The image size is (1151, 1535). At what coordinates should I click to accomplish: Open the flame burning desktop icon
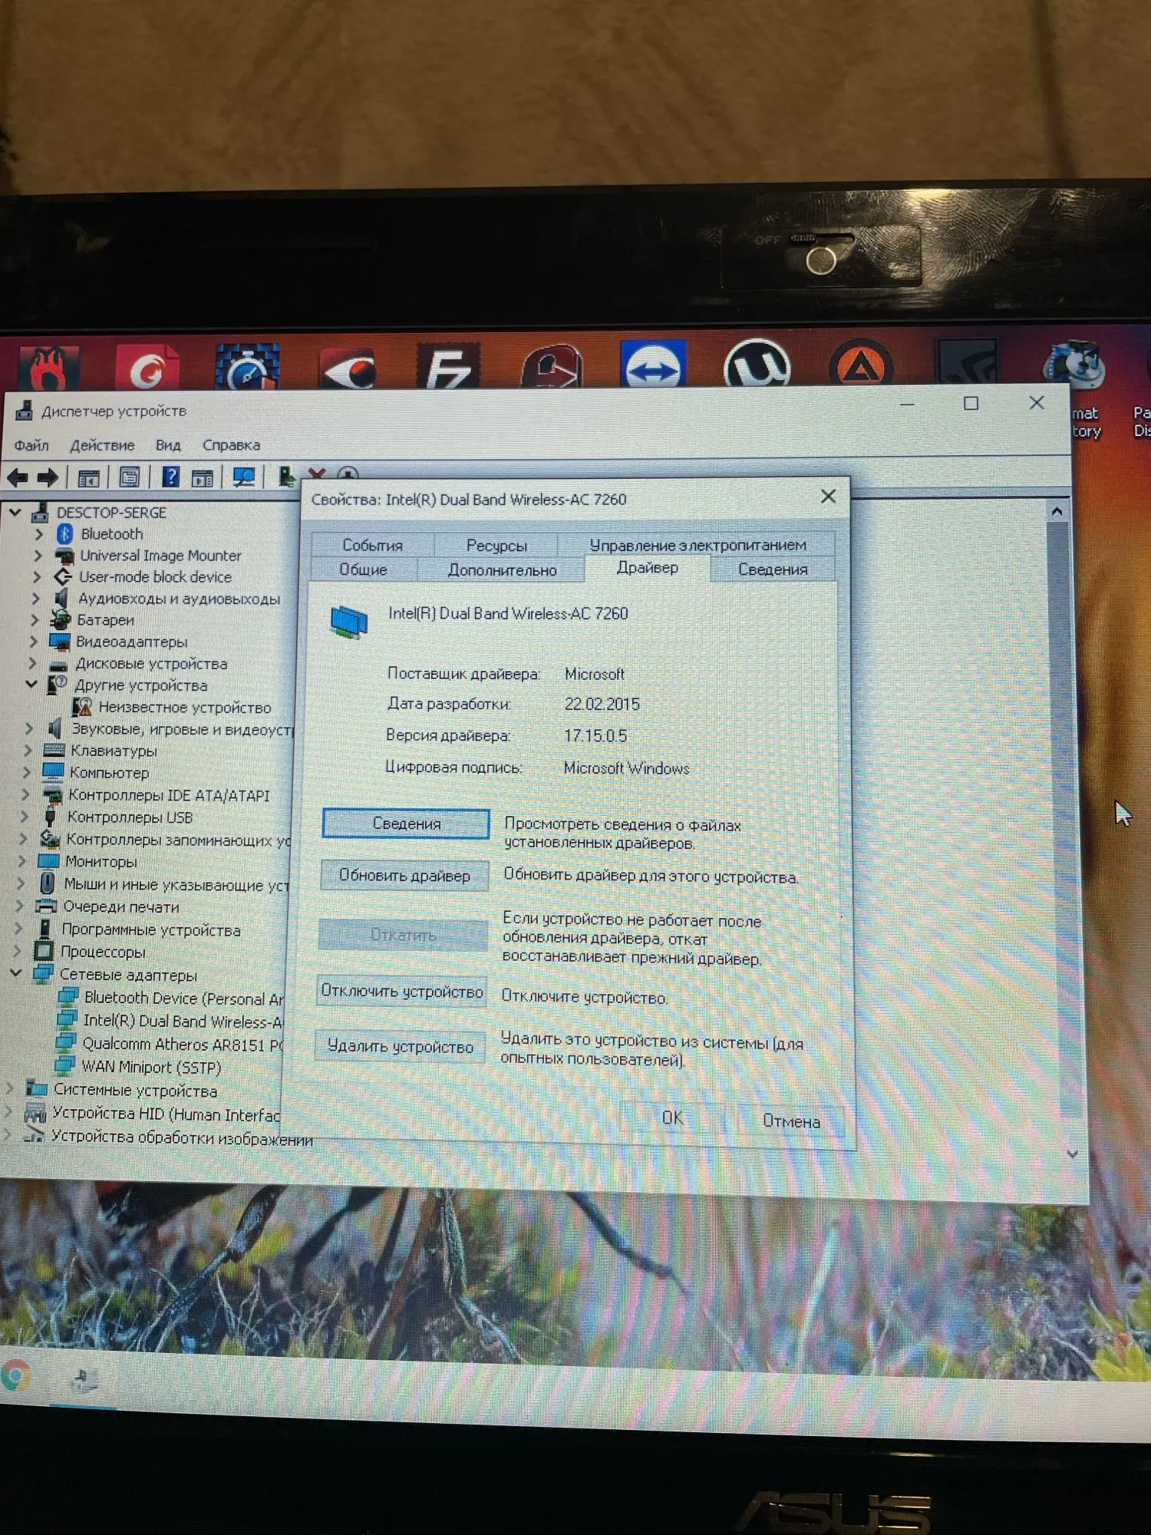click(48, 368)
